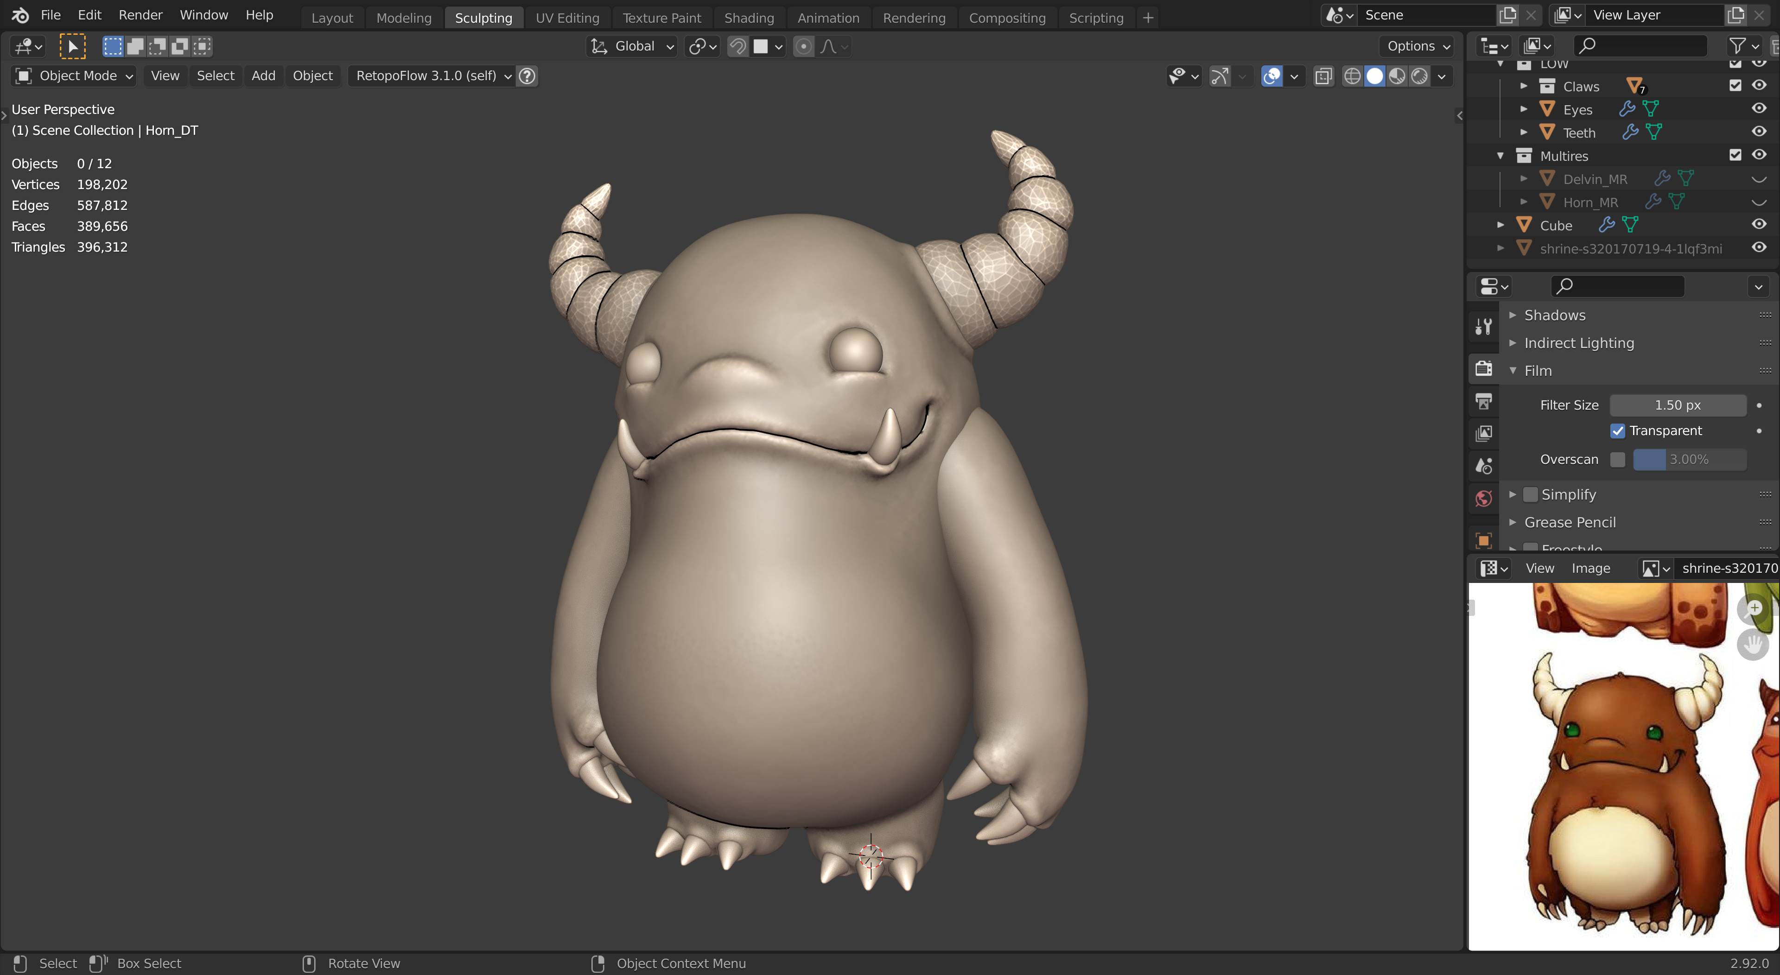Collapse the Multires collection
This screenshot has width=1780, height=975.
click(1500, 156)
